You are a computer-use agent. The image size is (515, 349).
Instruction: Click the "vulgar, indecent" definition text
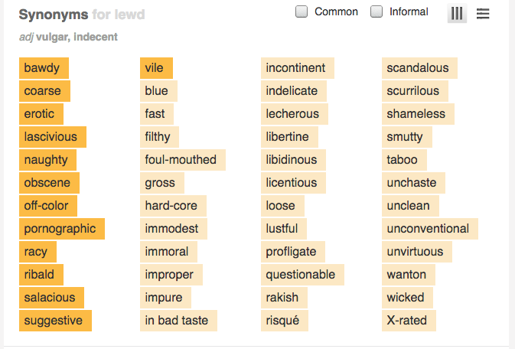click(77, 37)
